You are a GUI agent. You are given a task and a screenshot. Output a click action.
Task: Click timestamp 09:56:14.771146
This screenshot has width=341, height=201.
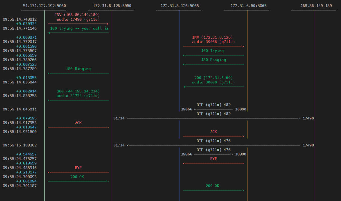click(x=20, y=28)
